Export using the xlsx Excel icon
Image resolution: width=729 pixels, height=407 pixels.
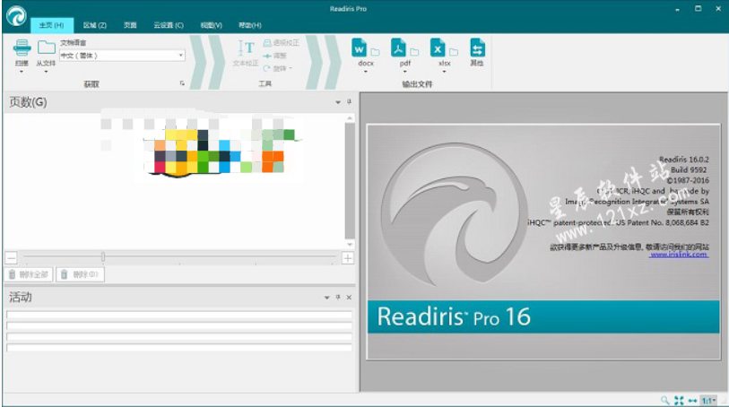(x=438, y=48)
